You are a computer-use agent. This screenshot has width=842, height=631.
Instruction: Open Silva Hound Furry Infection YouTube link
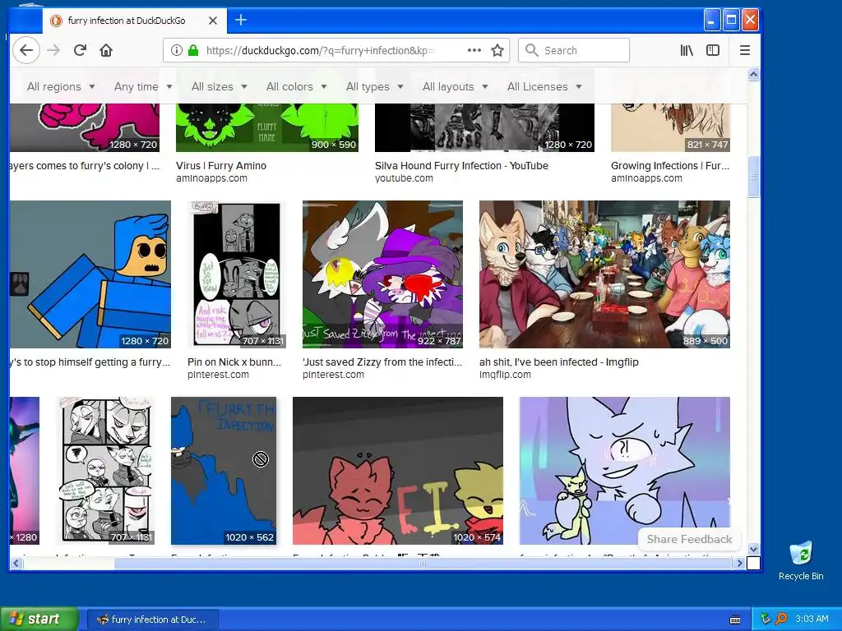coord(461,166)
